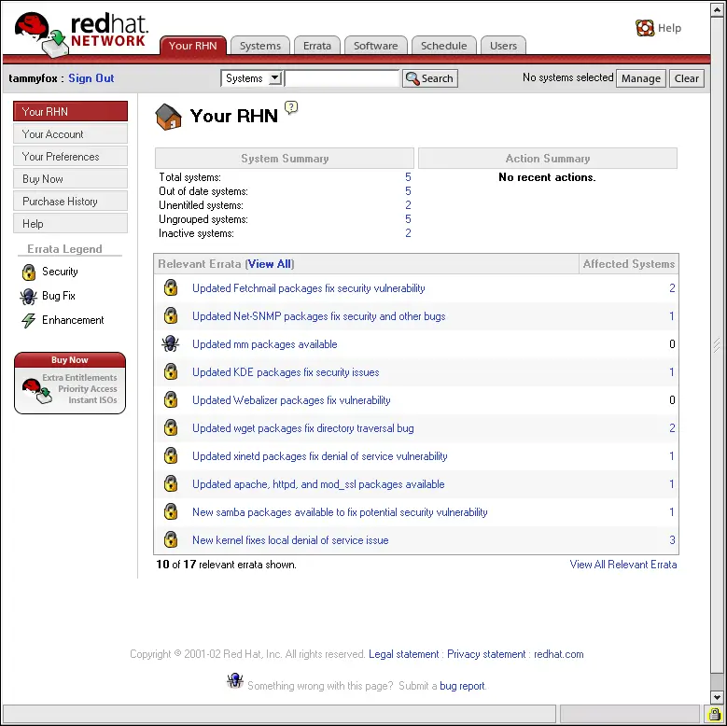The image size is (727, 726).
Task: Open the Schedule tab
Action: 443,46
